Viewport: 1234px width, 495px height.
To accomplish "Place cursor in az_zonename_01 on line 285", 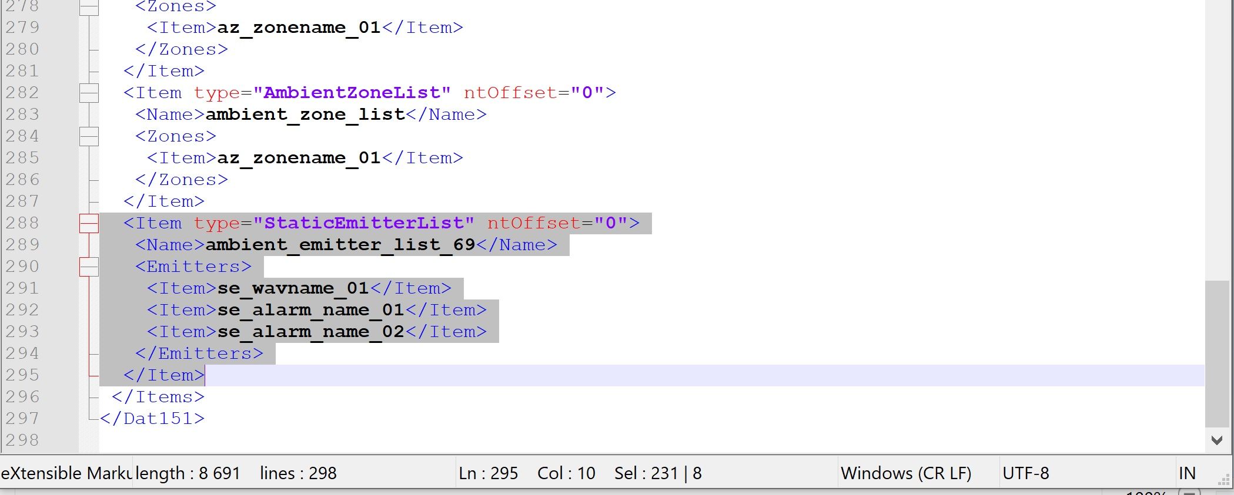I will 299,158.
